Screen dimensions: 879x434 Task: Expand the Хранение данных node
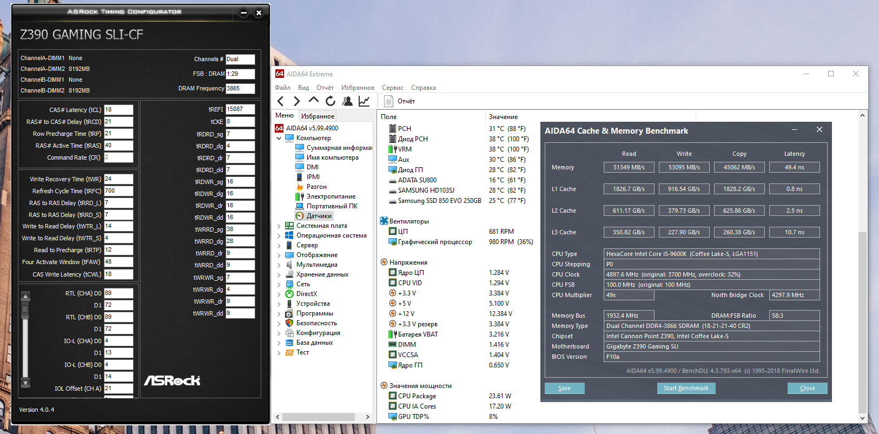click(279, 274)
